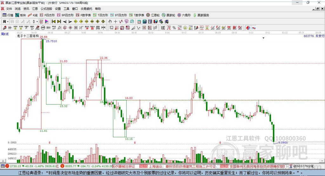Launch the 赢家轮 wheel tool
Screen dimensions: 325x176
pyautogui.click(x=169, y=15)
